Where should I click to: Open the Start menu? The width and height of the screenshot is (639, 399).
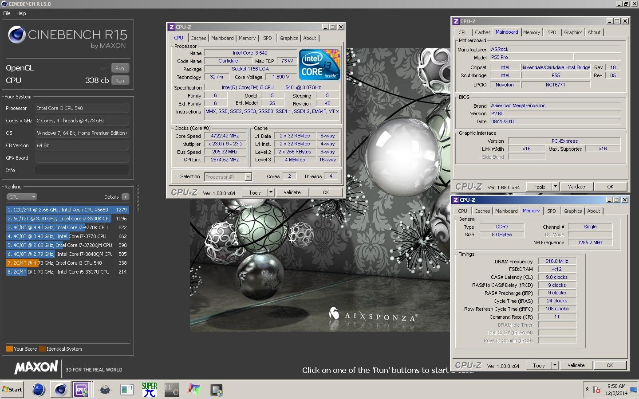[x=12, y=390]
